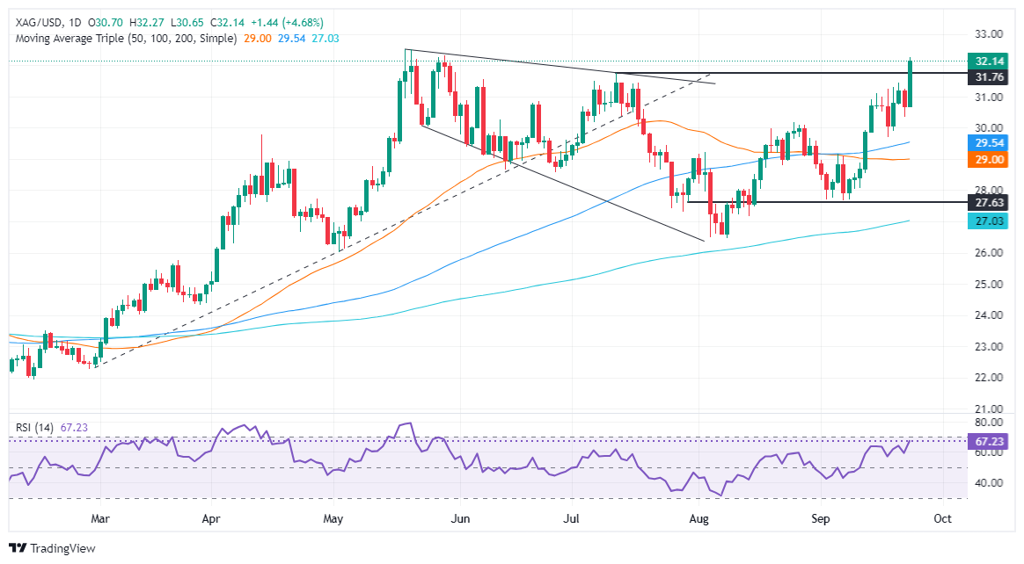Open the TradingView text link
Image resolution: width=1024 pixels, height=564 pixels.
coord(62,548)
